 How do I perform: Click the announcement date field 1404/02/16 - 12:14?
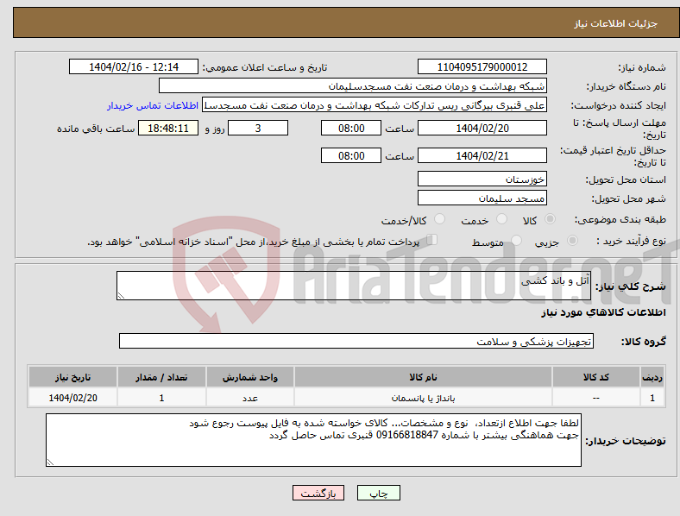click(134, 66)
